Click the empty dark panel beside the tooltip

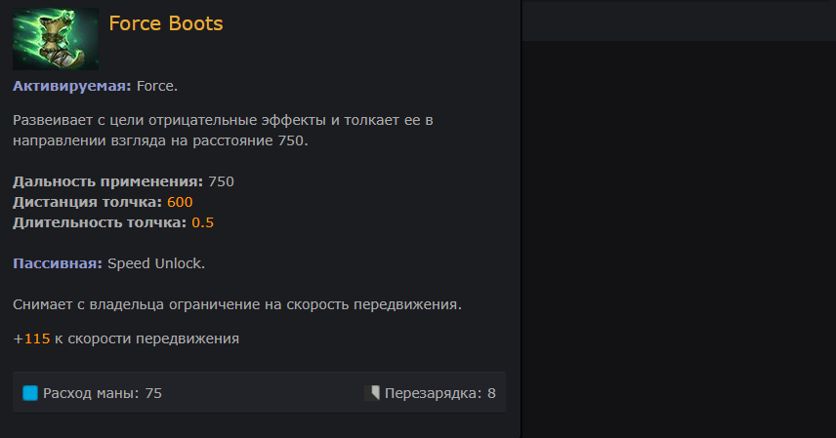click(x=679, y=240)
